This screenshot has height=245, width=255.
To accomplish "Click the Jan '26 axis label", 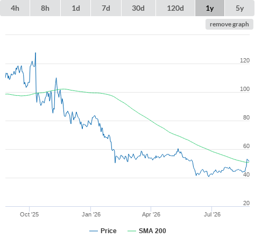I will pyautogui.click(x=91, y=214).
